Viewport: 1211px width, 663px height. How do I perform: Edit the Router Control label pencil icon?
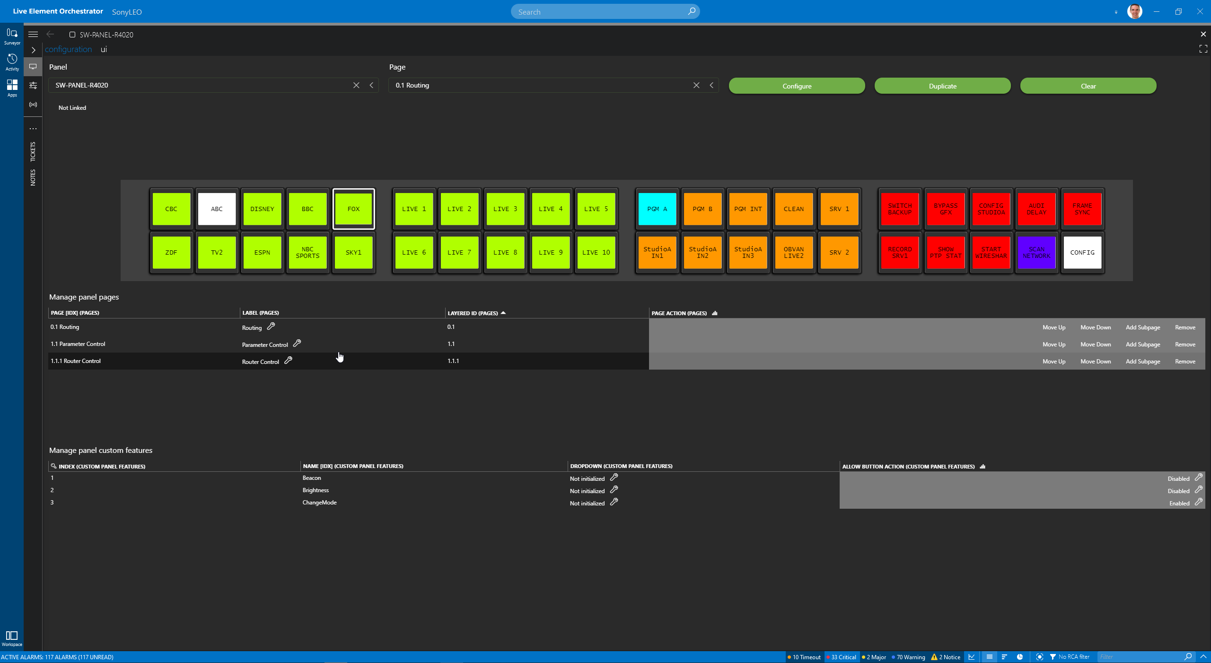[288, 360]
